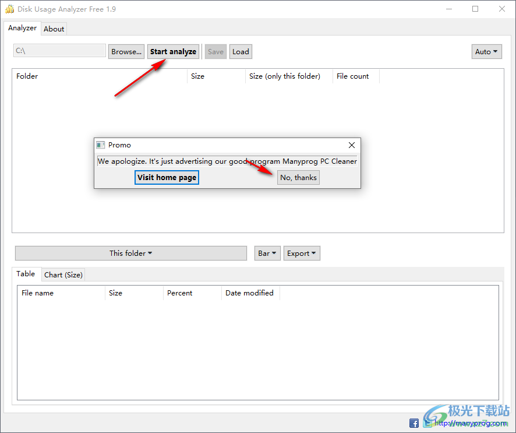Close the Disk Usage Analyzer window
Image resolution: width=516 pixels, height=433 pixels.
pyautogui.click(x=502, y=9)
